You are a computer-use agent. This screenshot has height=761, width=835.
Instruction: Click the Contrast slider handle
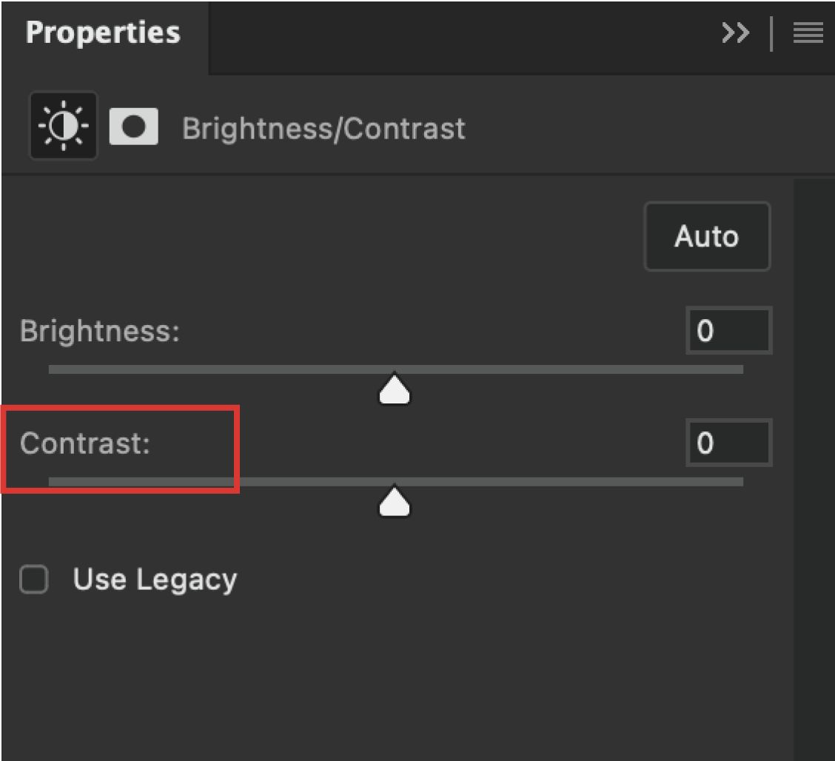(x=395, y=502)
